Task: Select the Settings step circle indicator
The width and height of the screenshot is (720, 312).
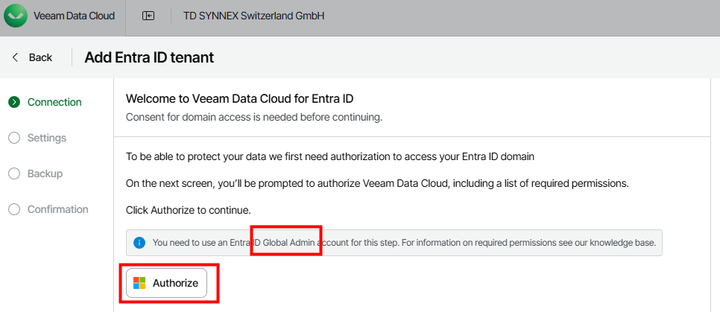Action: coord(13,138)
